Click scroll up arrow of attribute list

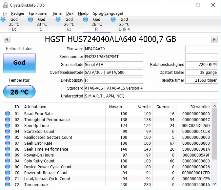(x=215, y=106)
